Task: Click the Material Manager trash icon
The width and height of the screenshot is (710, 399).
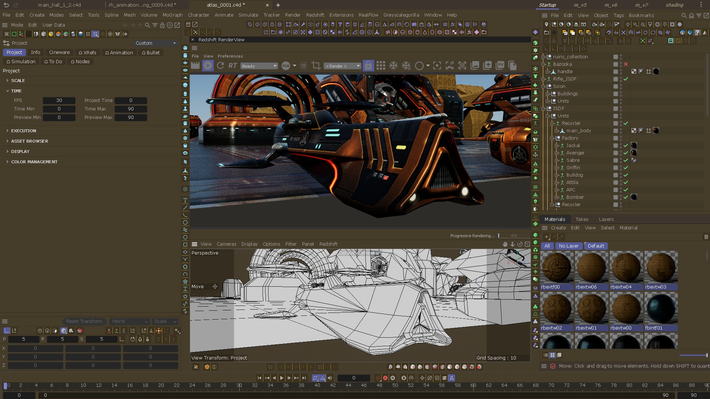Action: pyautogui.click(x=706, y=237)
